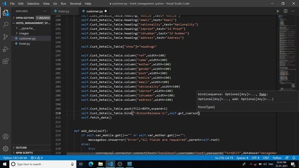
Task: Open the Windows action center icon
Action: click(293, 164)
